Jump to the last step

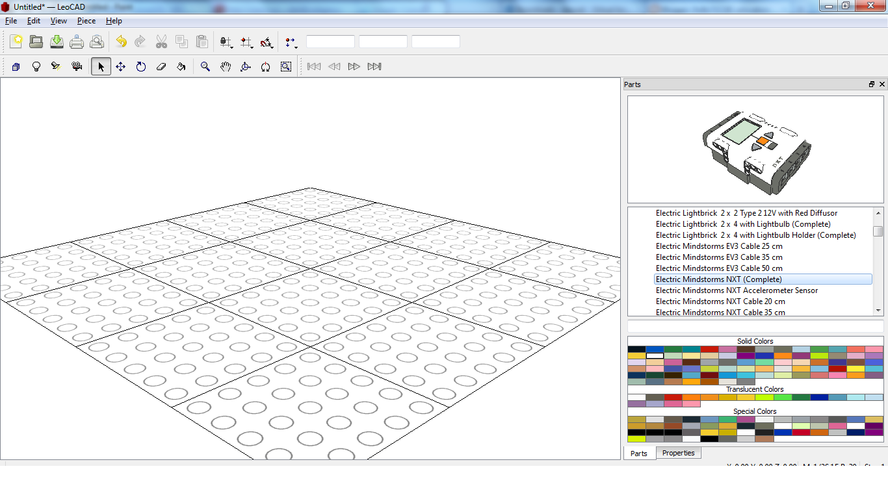pos(374,66)
